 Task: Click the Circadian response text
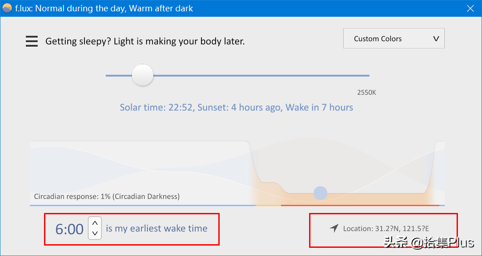pos(107,196)
